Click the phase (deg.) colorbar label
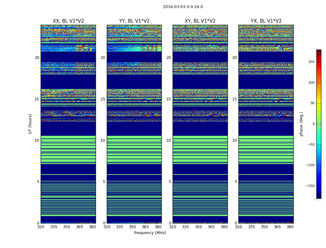Viewport: 326px width, 248px height. [x=301, y=124]
